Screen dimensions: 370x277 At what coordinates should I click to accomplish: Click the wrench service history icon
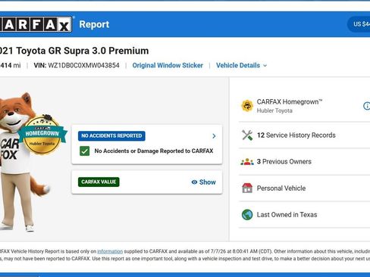click(x=247, y=135)
